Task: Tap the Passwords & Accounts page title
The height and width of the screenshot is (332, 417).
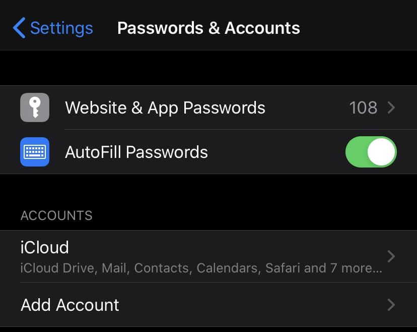Action: [208, 28]
